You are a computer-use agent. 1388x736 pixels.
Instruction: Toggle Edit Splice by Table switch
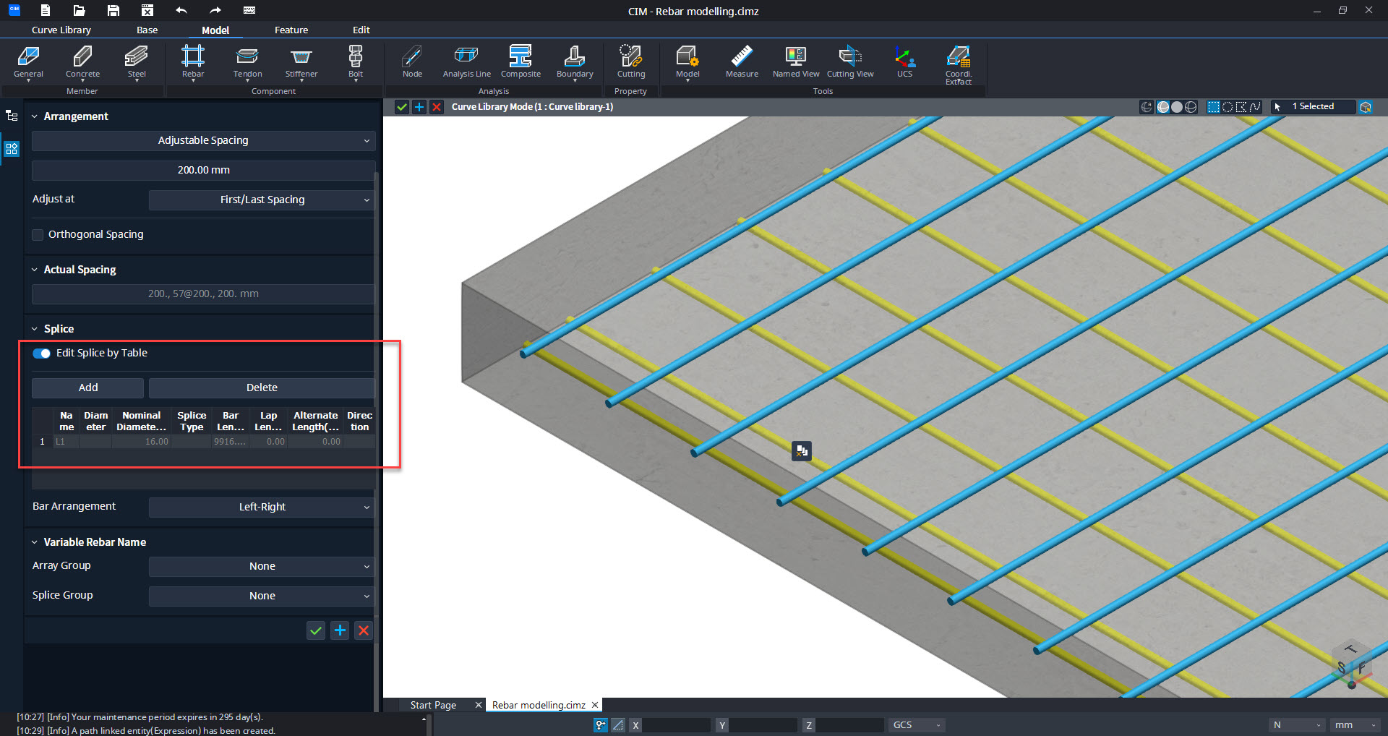point(41,354)
